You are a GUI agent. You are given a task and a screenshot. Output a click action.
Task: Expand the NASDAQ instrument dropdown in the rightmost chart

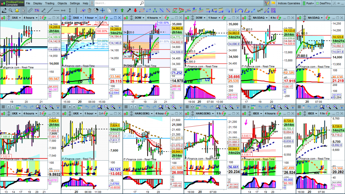[x=315, y=18]
